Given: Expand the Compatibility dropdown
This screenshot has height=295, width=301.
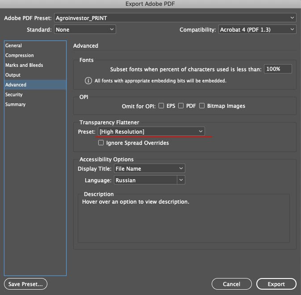Looking at the screenshot, I should 257,29.
